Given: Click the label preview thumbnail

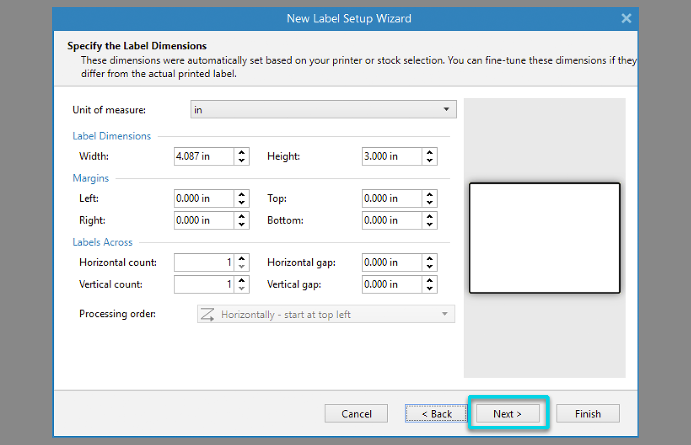Looking at the screenshot, I should pyautogui.click(x=544, y=238).
